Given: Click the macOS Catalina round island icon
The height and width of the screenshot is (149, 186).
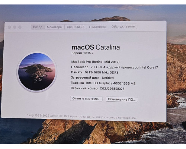Looking at the screenshot, I should (37, 72).
